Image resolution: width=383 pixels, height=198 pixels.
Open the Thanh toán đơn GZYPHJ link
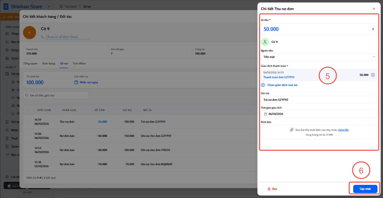279,77
